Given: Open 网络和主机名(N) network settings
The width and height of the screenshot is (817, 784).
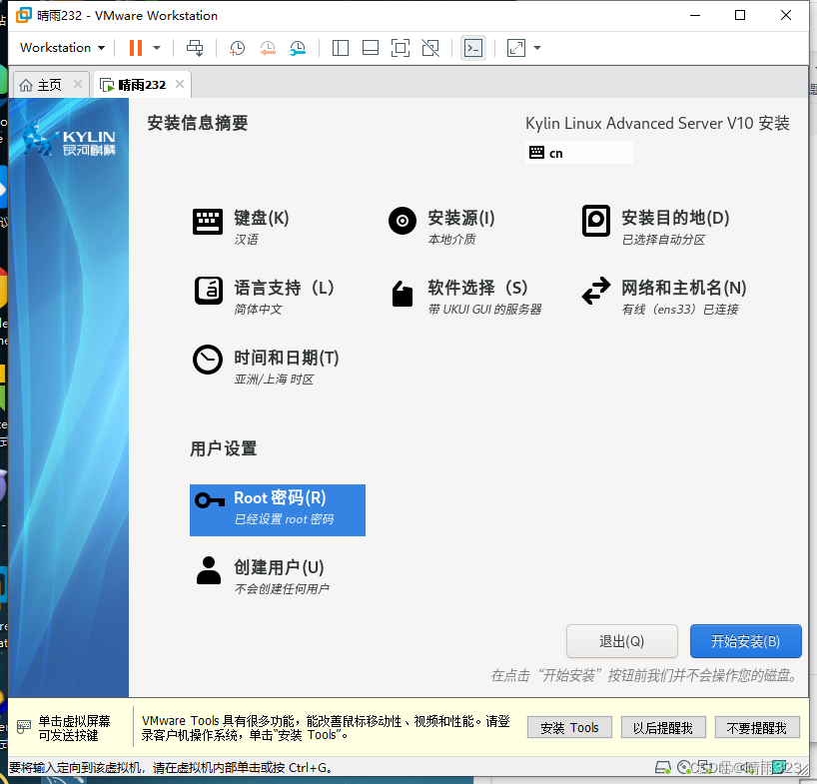Looking at the screenshot, I should coord(664,296).
